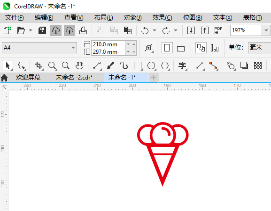Screen dimensions: 271x211
Task: Select the Rectangle tool
Action: [138, 65]
